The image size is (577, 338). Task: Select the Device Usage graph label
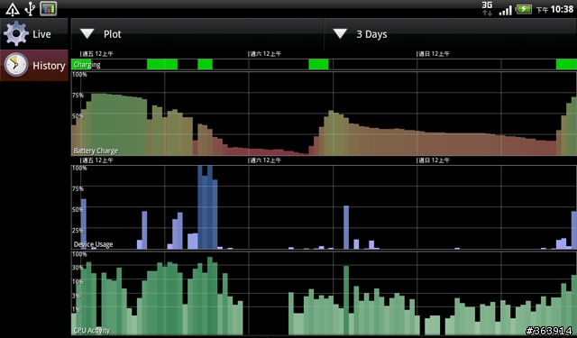(93, 244)
